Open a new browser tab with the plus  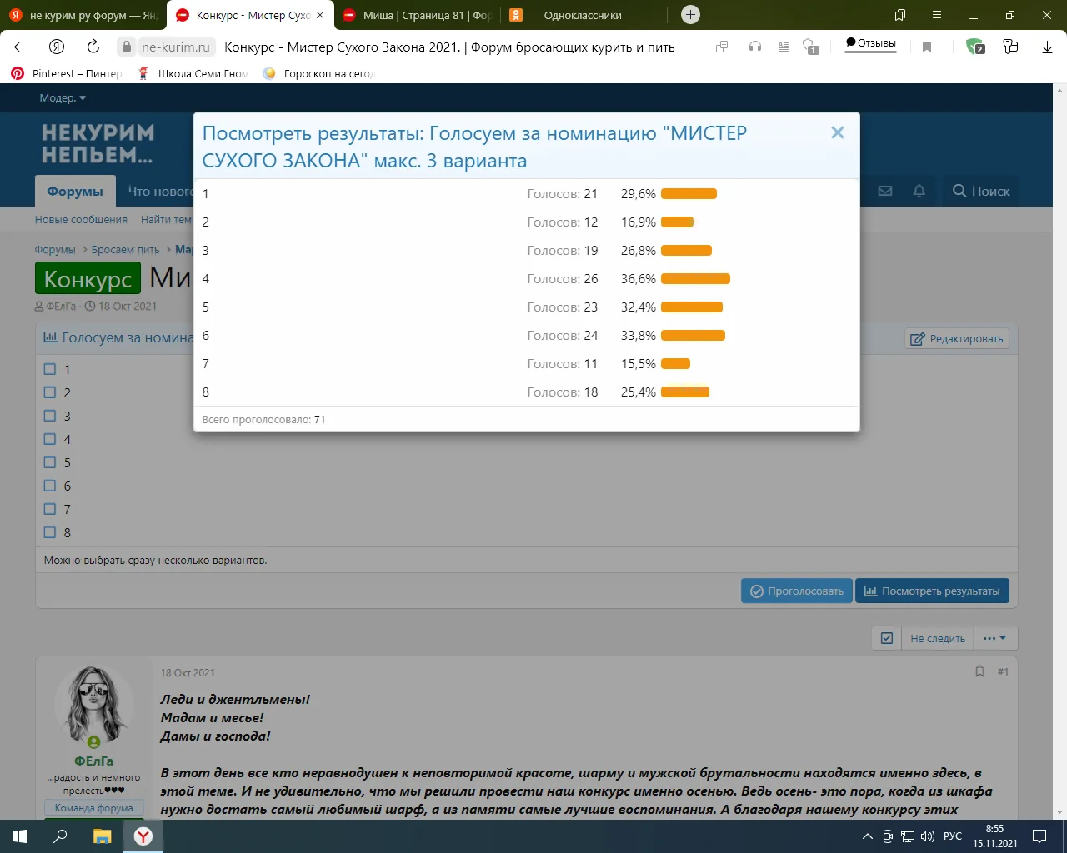pyautogui.click(x=690, y=15)
